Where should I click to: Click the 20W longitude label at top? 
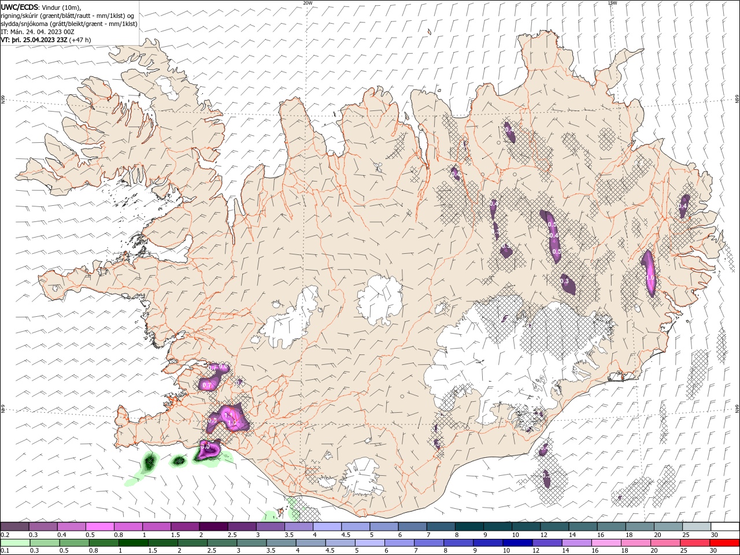click(308, 3)
